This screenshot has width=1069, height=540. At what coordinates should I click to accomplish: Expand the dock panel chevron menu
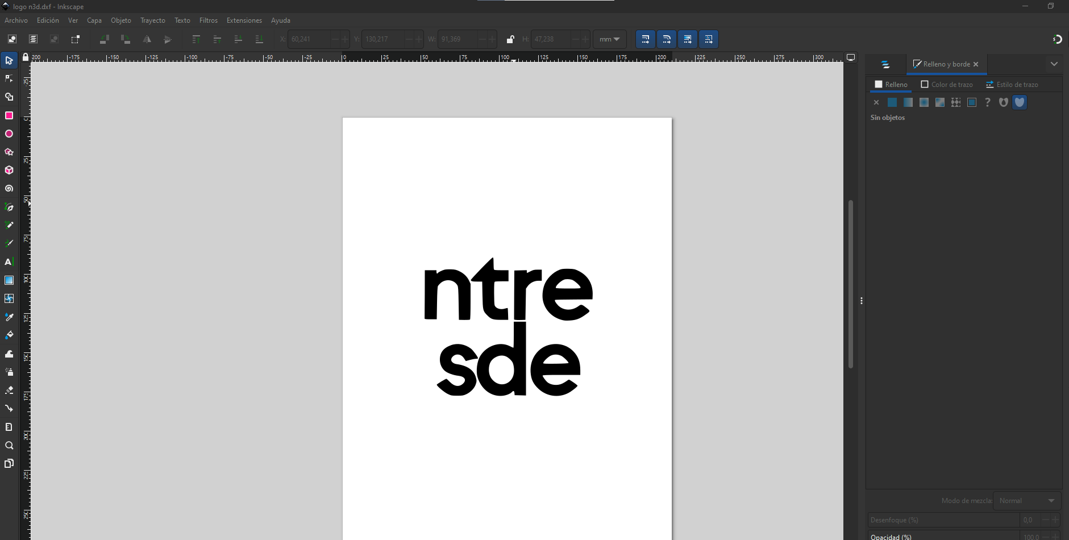1054,64
